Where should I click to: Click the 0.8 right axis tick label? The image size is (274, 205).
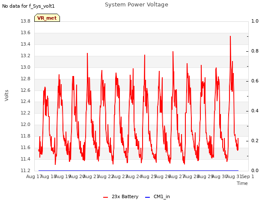(x=255, y=51)
